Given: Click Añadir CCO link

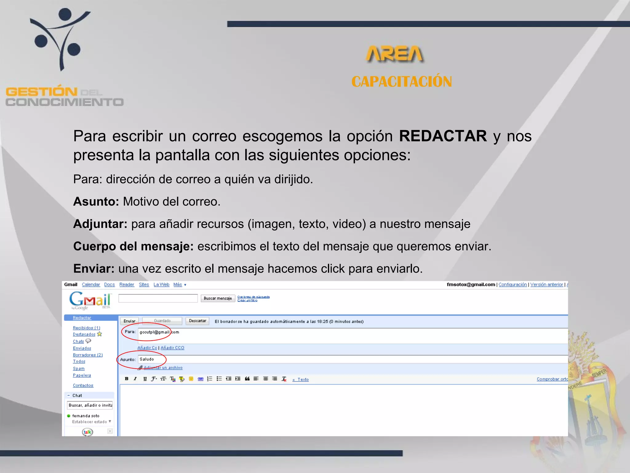Looking at the screenshot, I should pyautogui.click(x=172, y=348).
